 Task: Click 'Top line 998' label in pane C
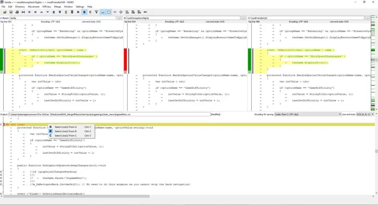[x=254, y=22]
